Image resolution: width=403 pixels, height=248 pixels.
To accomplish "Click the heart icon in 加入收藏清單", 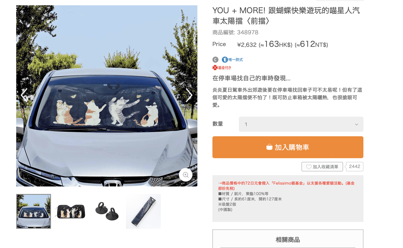I will 309,167.
